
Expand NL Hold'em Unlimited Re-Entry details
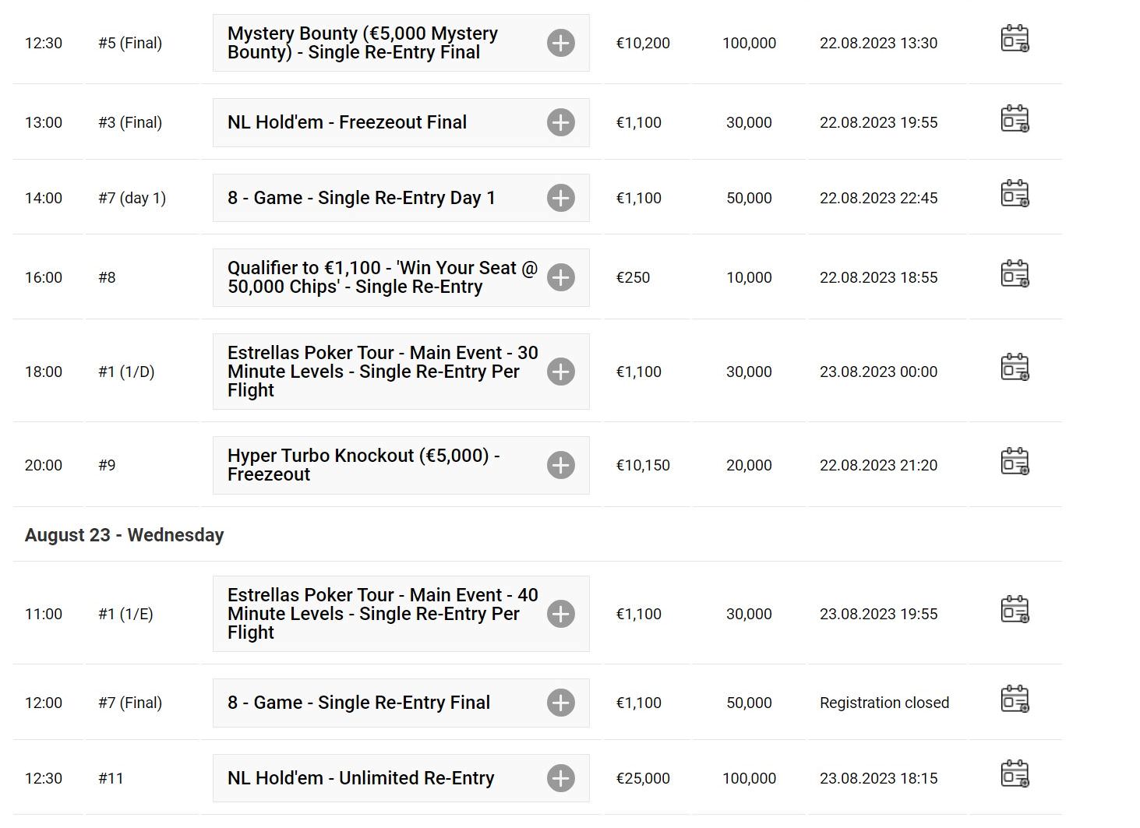561,778
